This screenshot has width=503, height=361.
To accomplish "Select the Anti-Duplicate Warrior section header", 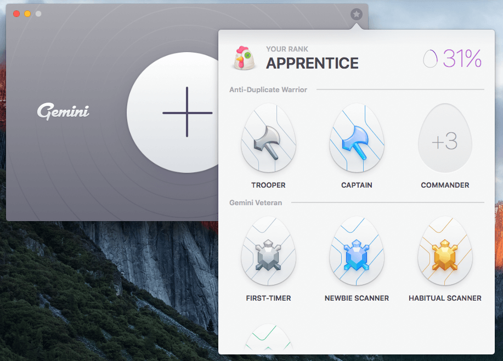I will coord(268,89).
